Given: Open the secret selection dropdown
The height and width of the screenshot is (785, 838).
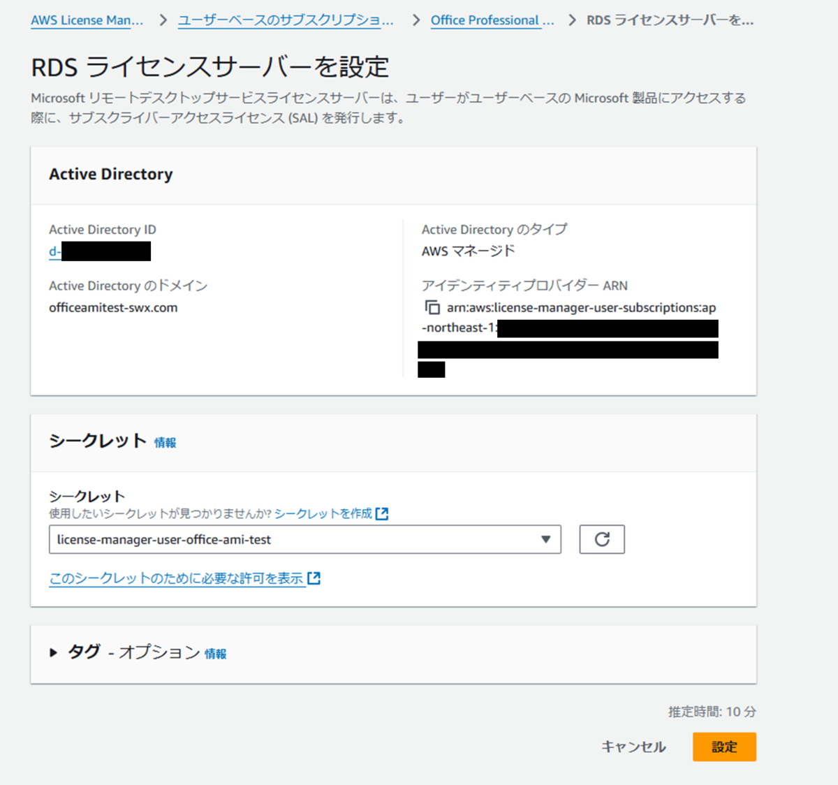Looking at the screenshot, I should pyautogui.click(x=305, y=539).
